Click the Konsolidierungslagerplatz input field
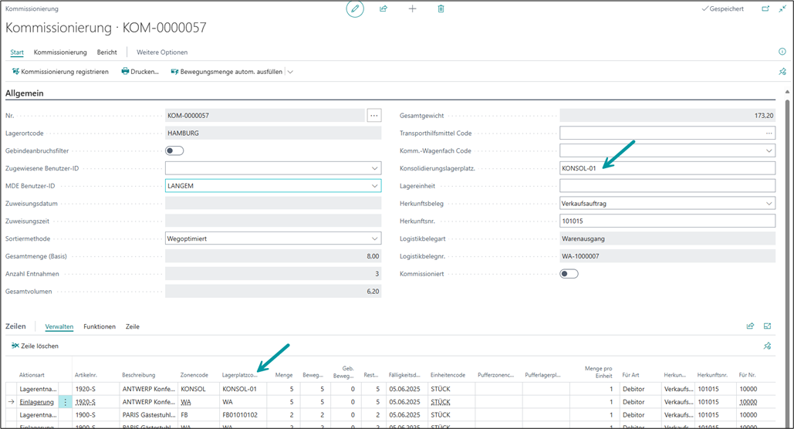 667,168
